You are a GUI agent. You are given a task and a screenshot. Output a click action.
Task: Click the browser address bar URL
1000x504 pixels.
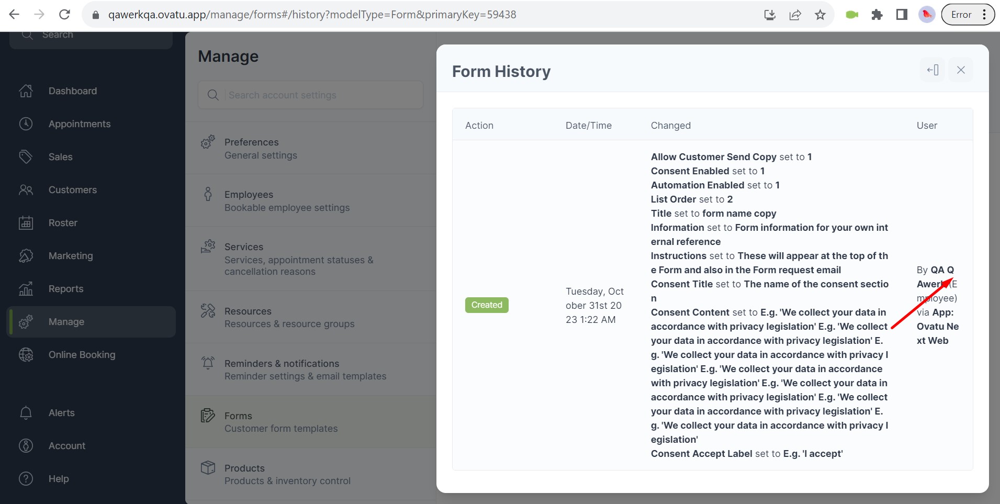tap(312, 15)
